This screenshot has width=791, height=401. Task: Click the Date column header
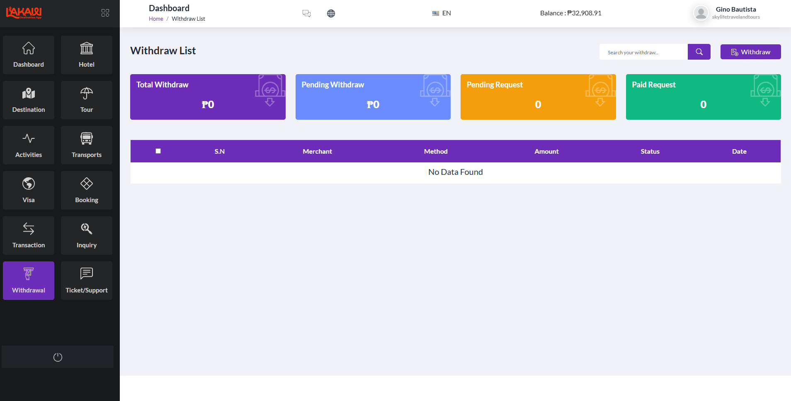[x=739, y=151]
